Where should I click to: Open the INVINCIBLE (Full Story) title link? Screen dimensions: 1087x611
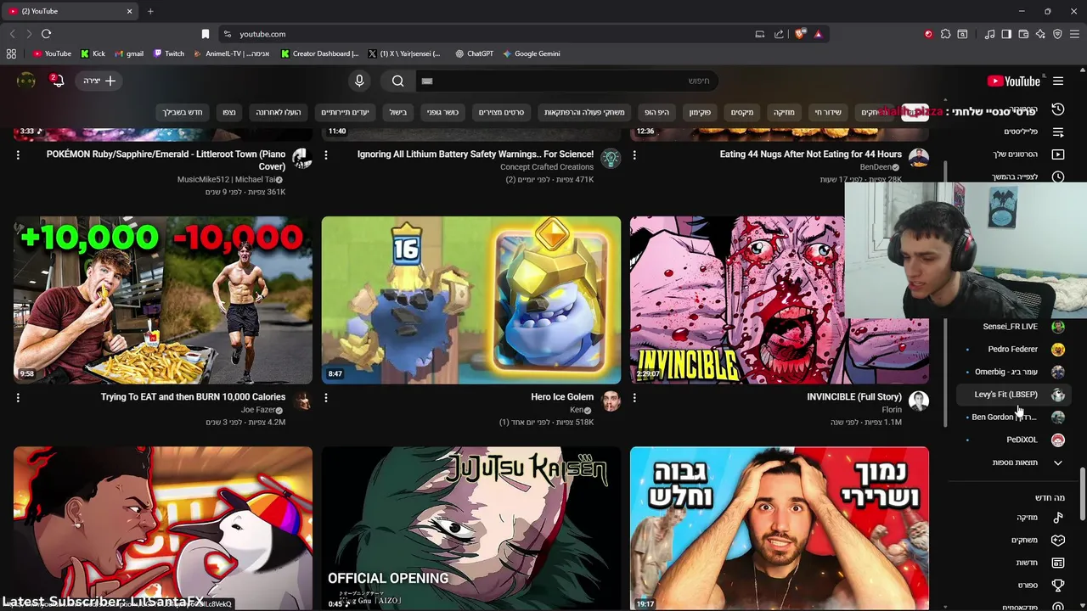click(x=854, y=397)
